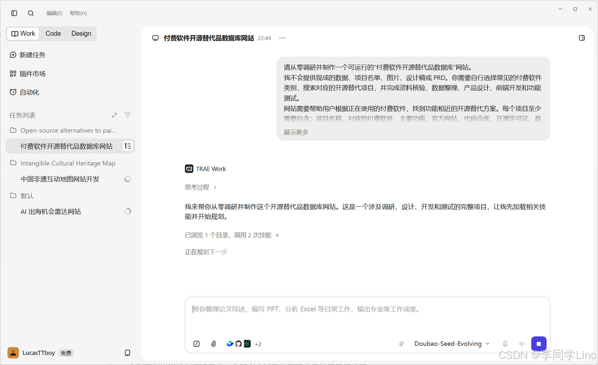Image resolution: width=598 pixels, height=365 pixels.
Task: Click the 付费软件开源替代品数据库网站 header title
Action: [209, 38]
